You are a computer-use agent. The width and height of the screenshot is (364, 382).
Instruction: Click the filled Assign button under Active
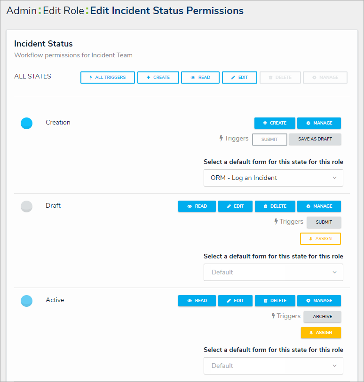click(x=321, y=333)
